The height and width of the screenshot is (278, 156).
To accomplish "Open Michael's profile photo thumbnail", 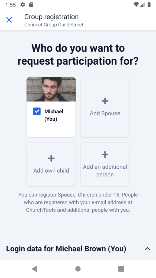I will pyautogui.click(x=51, y=89).
